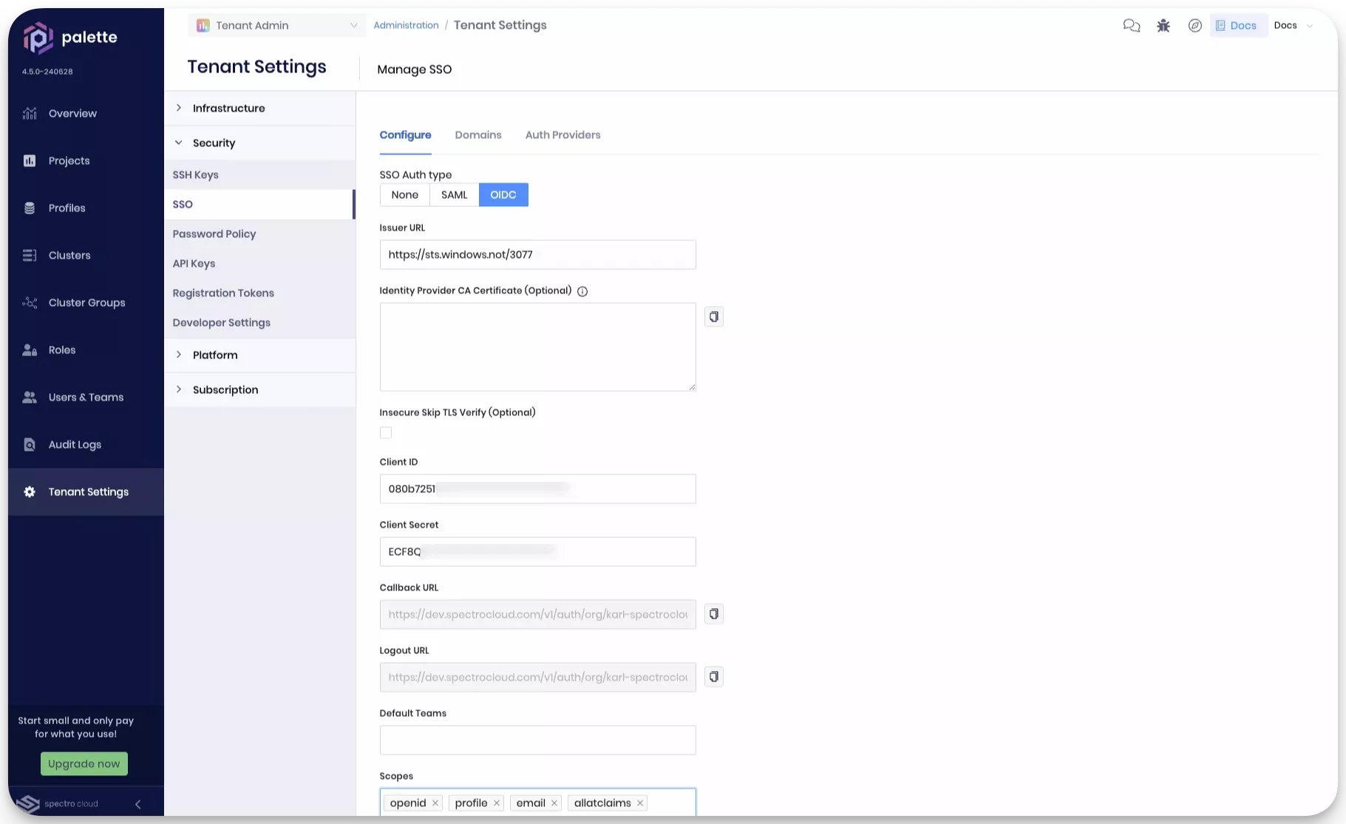
Task: Switch to the Auth Providers tab
Action: pyautogui.click(x=562, y=135)
